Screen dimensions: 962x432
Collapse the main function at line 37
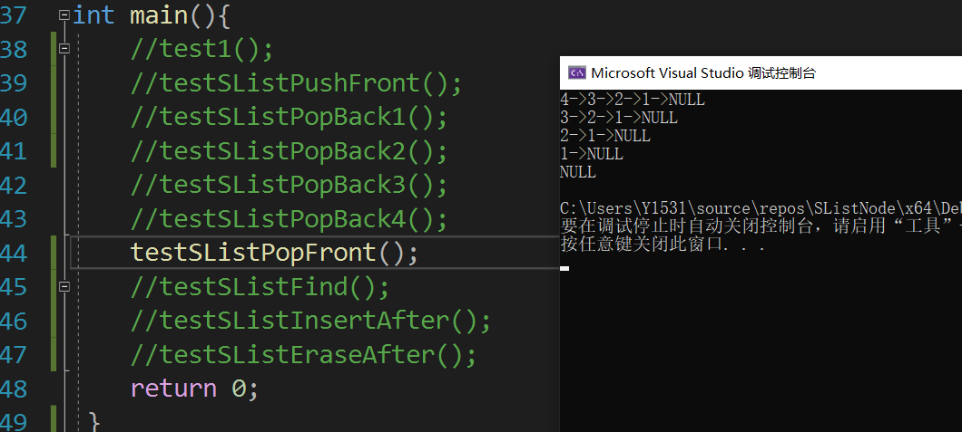(x=64, y=15)
